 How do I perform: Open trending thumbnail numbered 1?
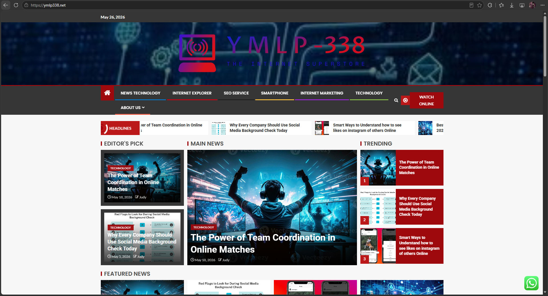pos(378,168)
